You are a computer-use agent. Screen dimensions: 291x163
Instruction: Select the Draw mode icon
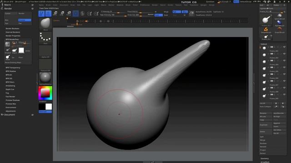pyautogui.click(x=48, y=14)
